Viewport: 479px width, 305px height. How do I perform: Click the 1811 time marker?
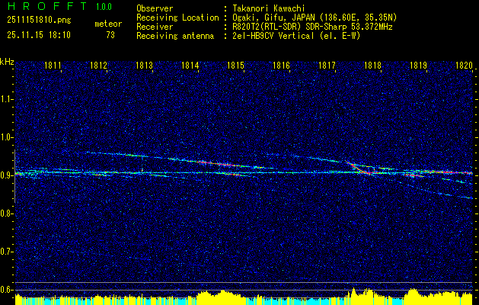53,66
